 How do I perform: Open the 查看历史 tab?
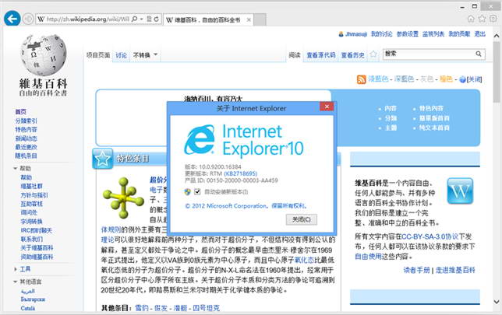352,55
